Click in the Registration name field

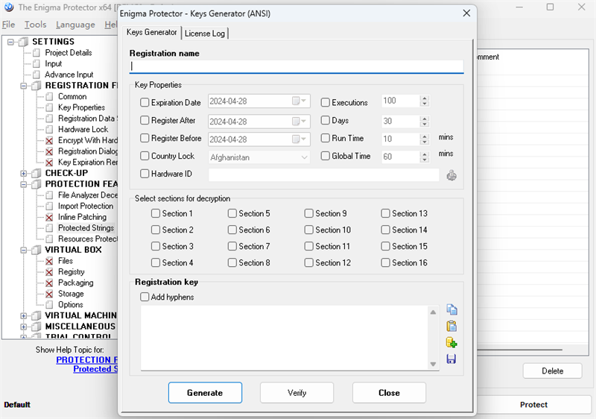pos(297,66)
